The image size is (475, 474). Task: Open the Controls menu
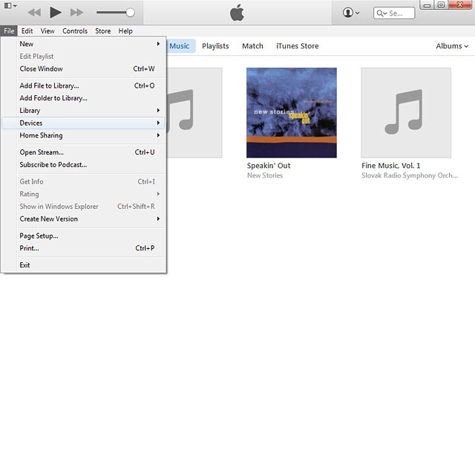[x=75, y=31]
